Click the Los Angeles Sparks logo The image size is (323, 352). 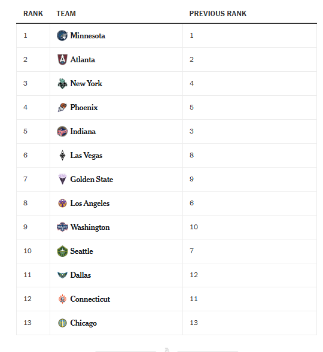coord(62,203)
